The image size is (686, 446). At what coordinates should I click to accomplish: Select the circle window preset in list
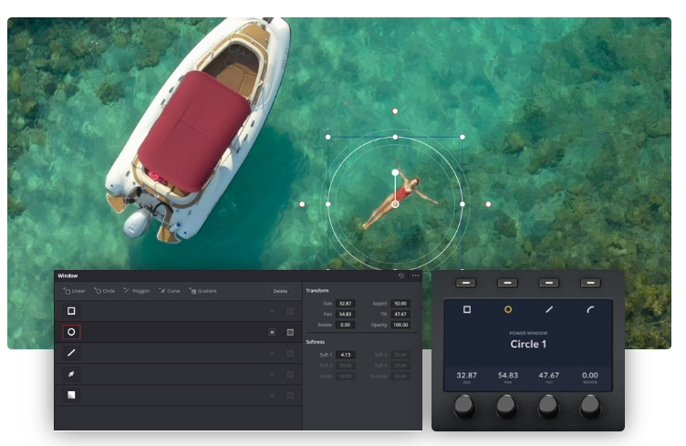[x=71, y=332]
